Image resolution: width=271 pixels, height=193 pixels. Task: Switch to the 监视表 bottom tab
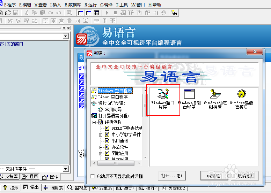pyautogui.click(x=78, y=188)
